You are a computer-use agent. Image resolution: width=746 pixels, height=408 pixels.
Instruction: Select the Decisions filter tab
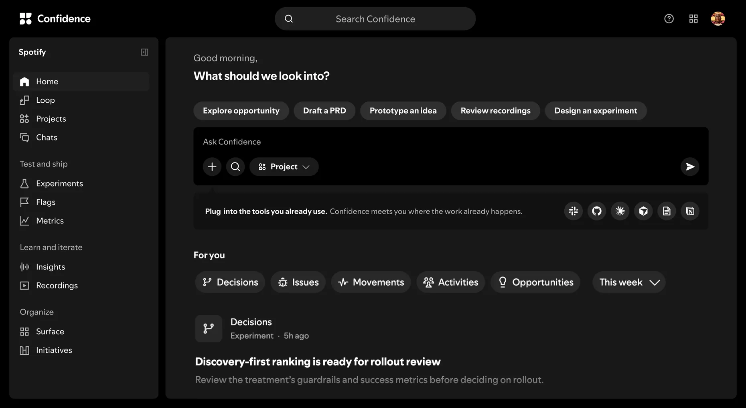(230, 282)
